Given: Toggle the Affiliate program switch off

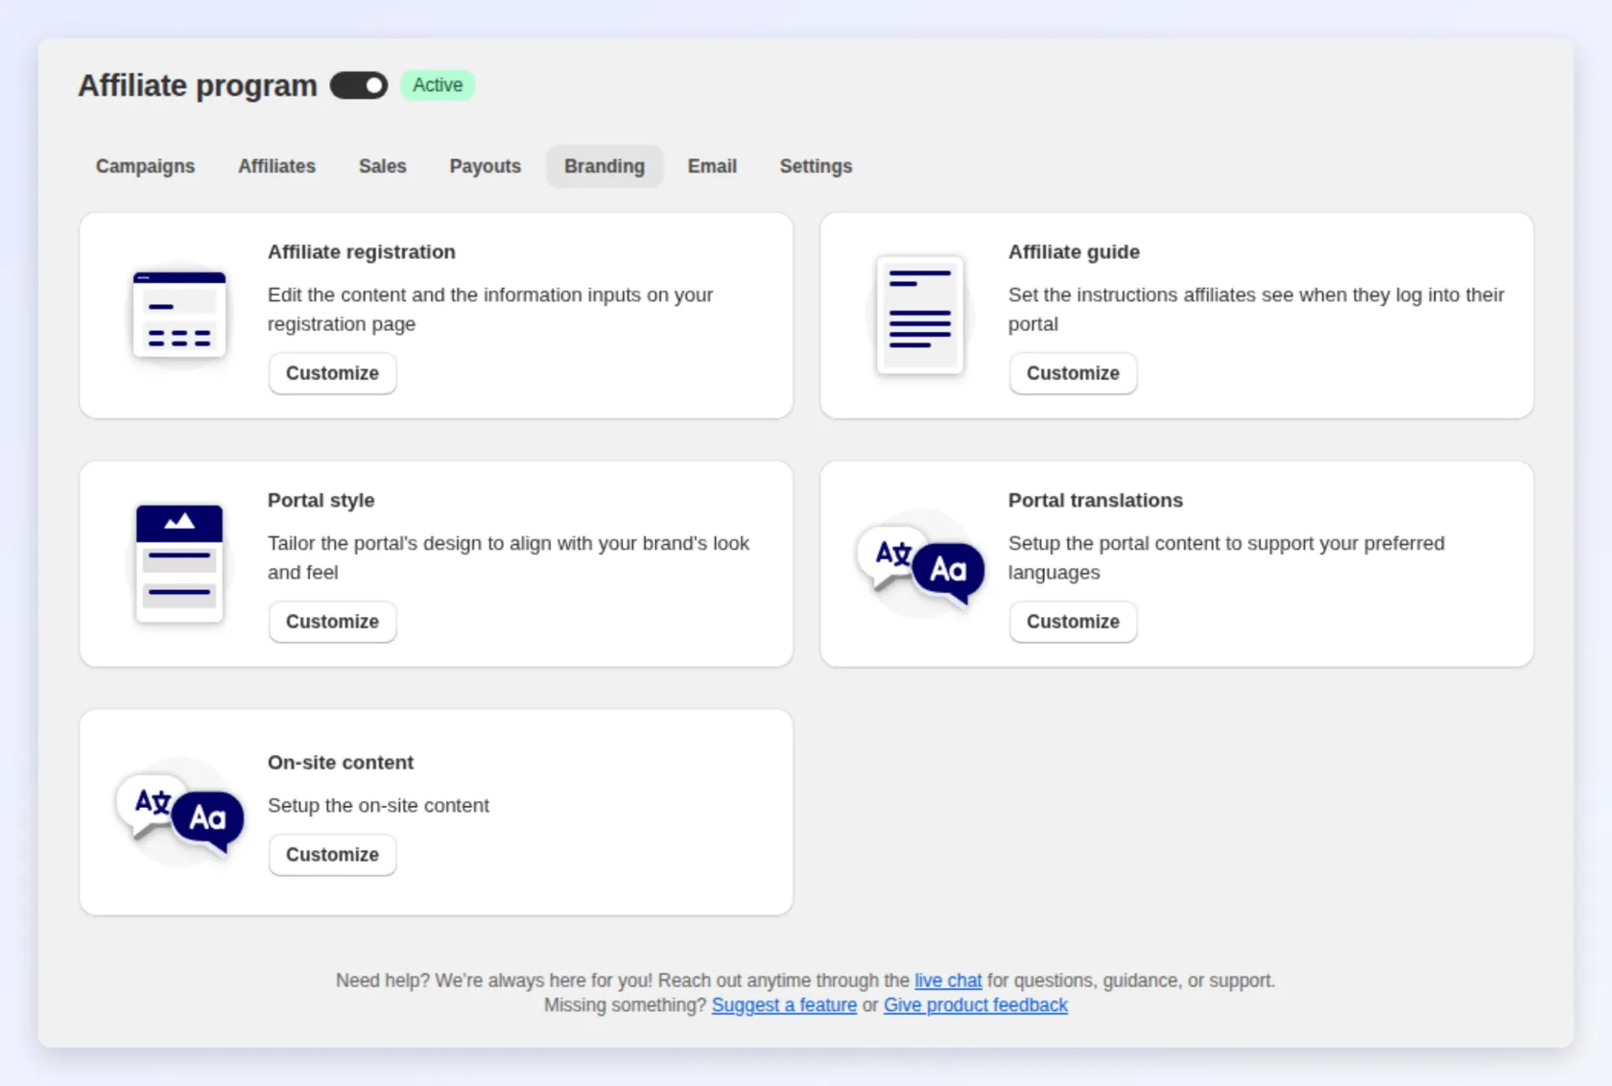Looking at the screenshot, I should tap(359, 85).
